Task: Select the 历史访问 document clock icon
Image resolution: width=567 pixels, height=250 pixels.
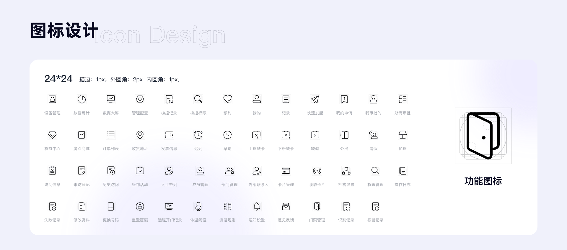Action: [111, 171]
